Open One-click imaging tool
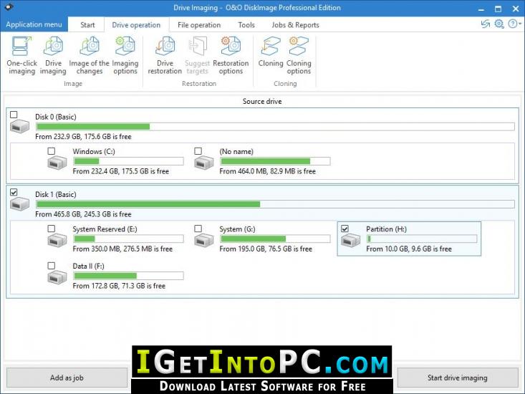This screenshot has width=525, height=394. [x=21, y=56]
